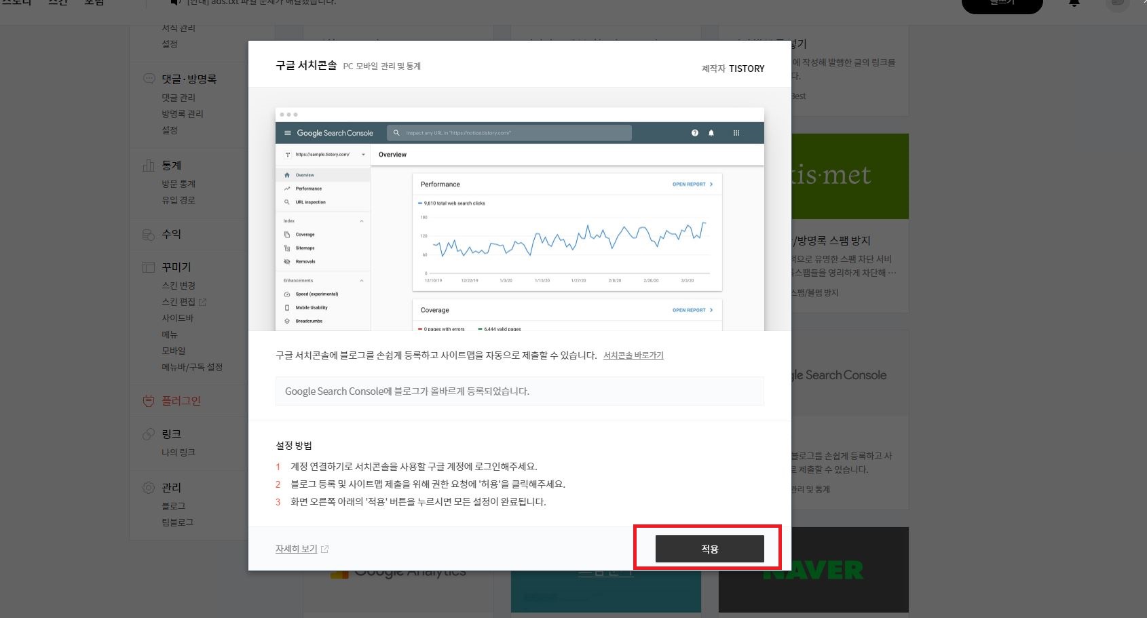
Task: Select 방문 통계 in sidebar
Action: coord(178,184)
